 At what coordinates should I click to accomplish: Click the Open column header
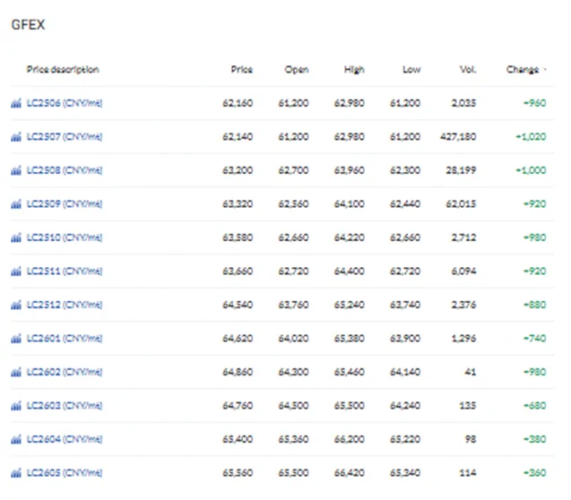[297, 70]
